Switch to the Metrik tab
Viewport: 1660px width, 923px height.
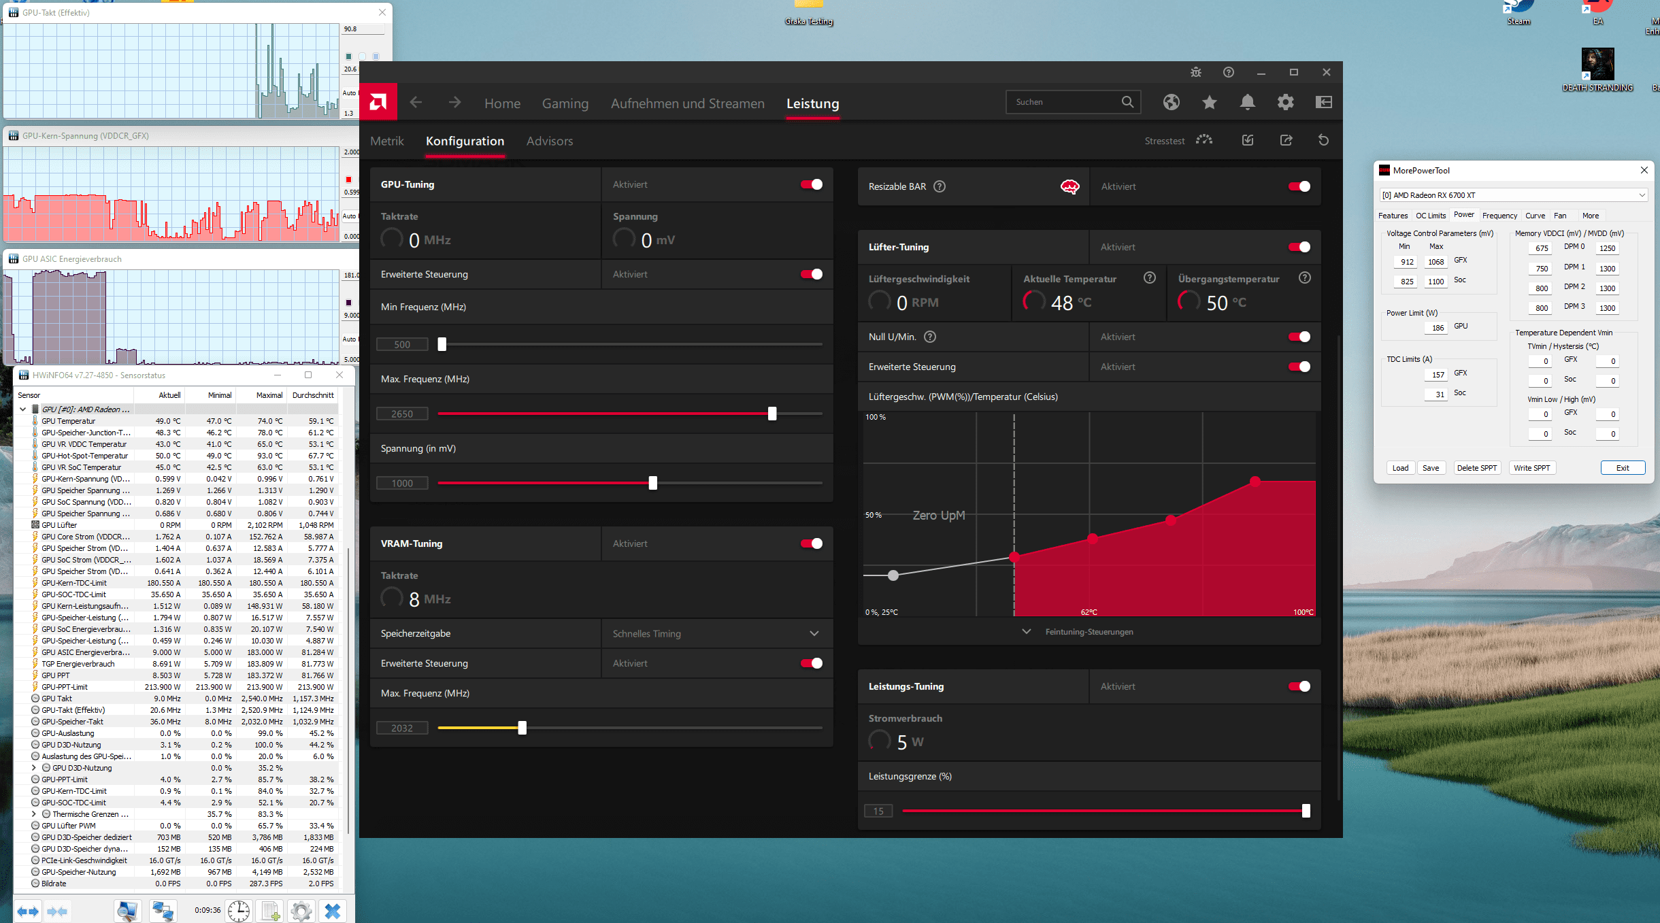click(x=387, y=141)
